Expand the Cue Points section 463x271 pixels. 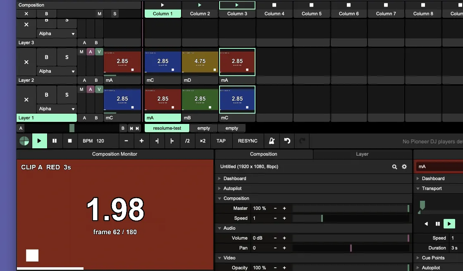(418, 258)
